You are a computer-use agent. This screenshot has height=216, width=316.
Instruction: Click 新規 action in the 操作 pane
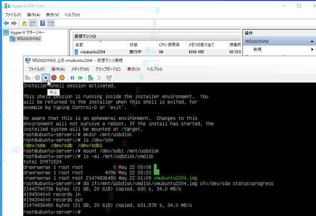coord(257,50)
